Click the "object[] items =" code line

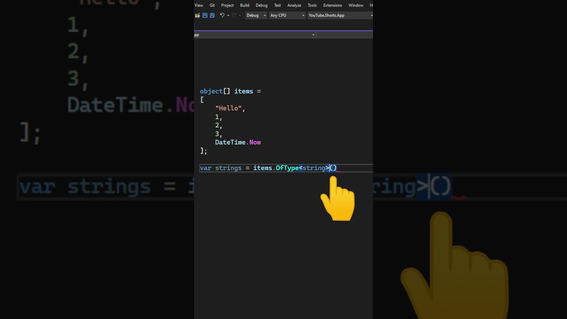point(230,91)
